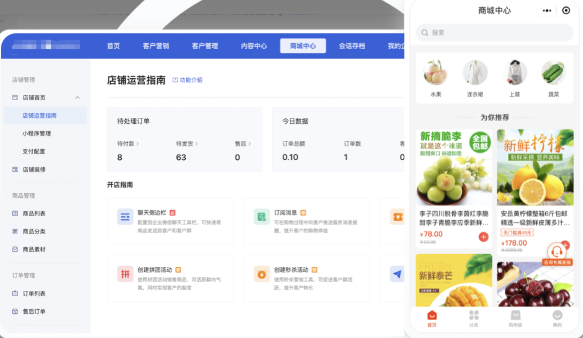
Task: Open 待发货 pending shipment arrow
Action: 197,144
